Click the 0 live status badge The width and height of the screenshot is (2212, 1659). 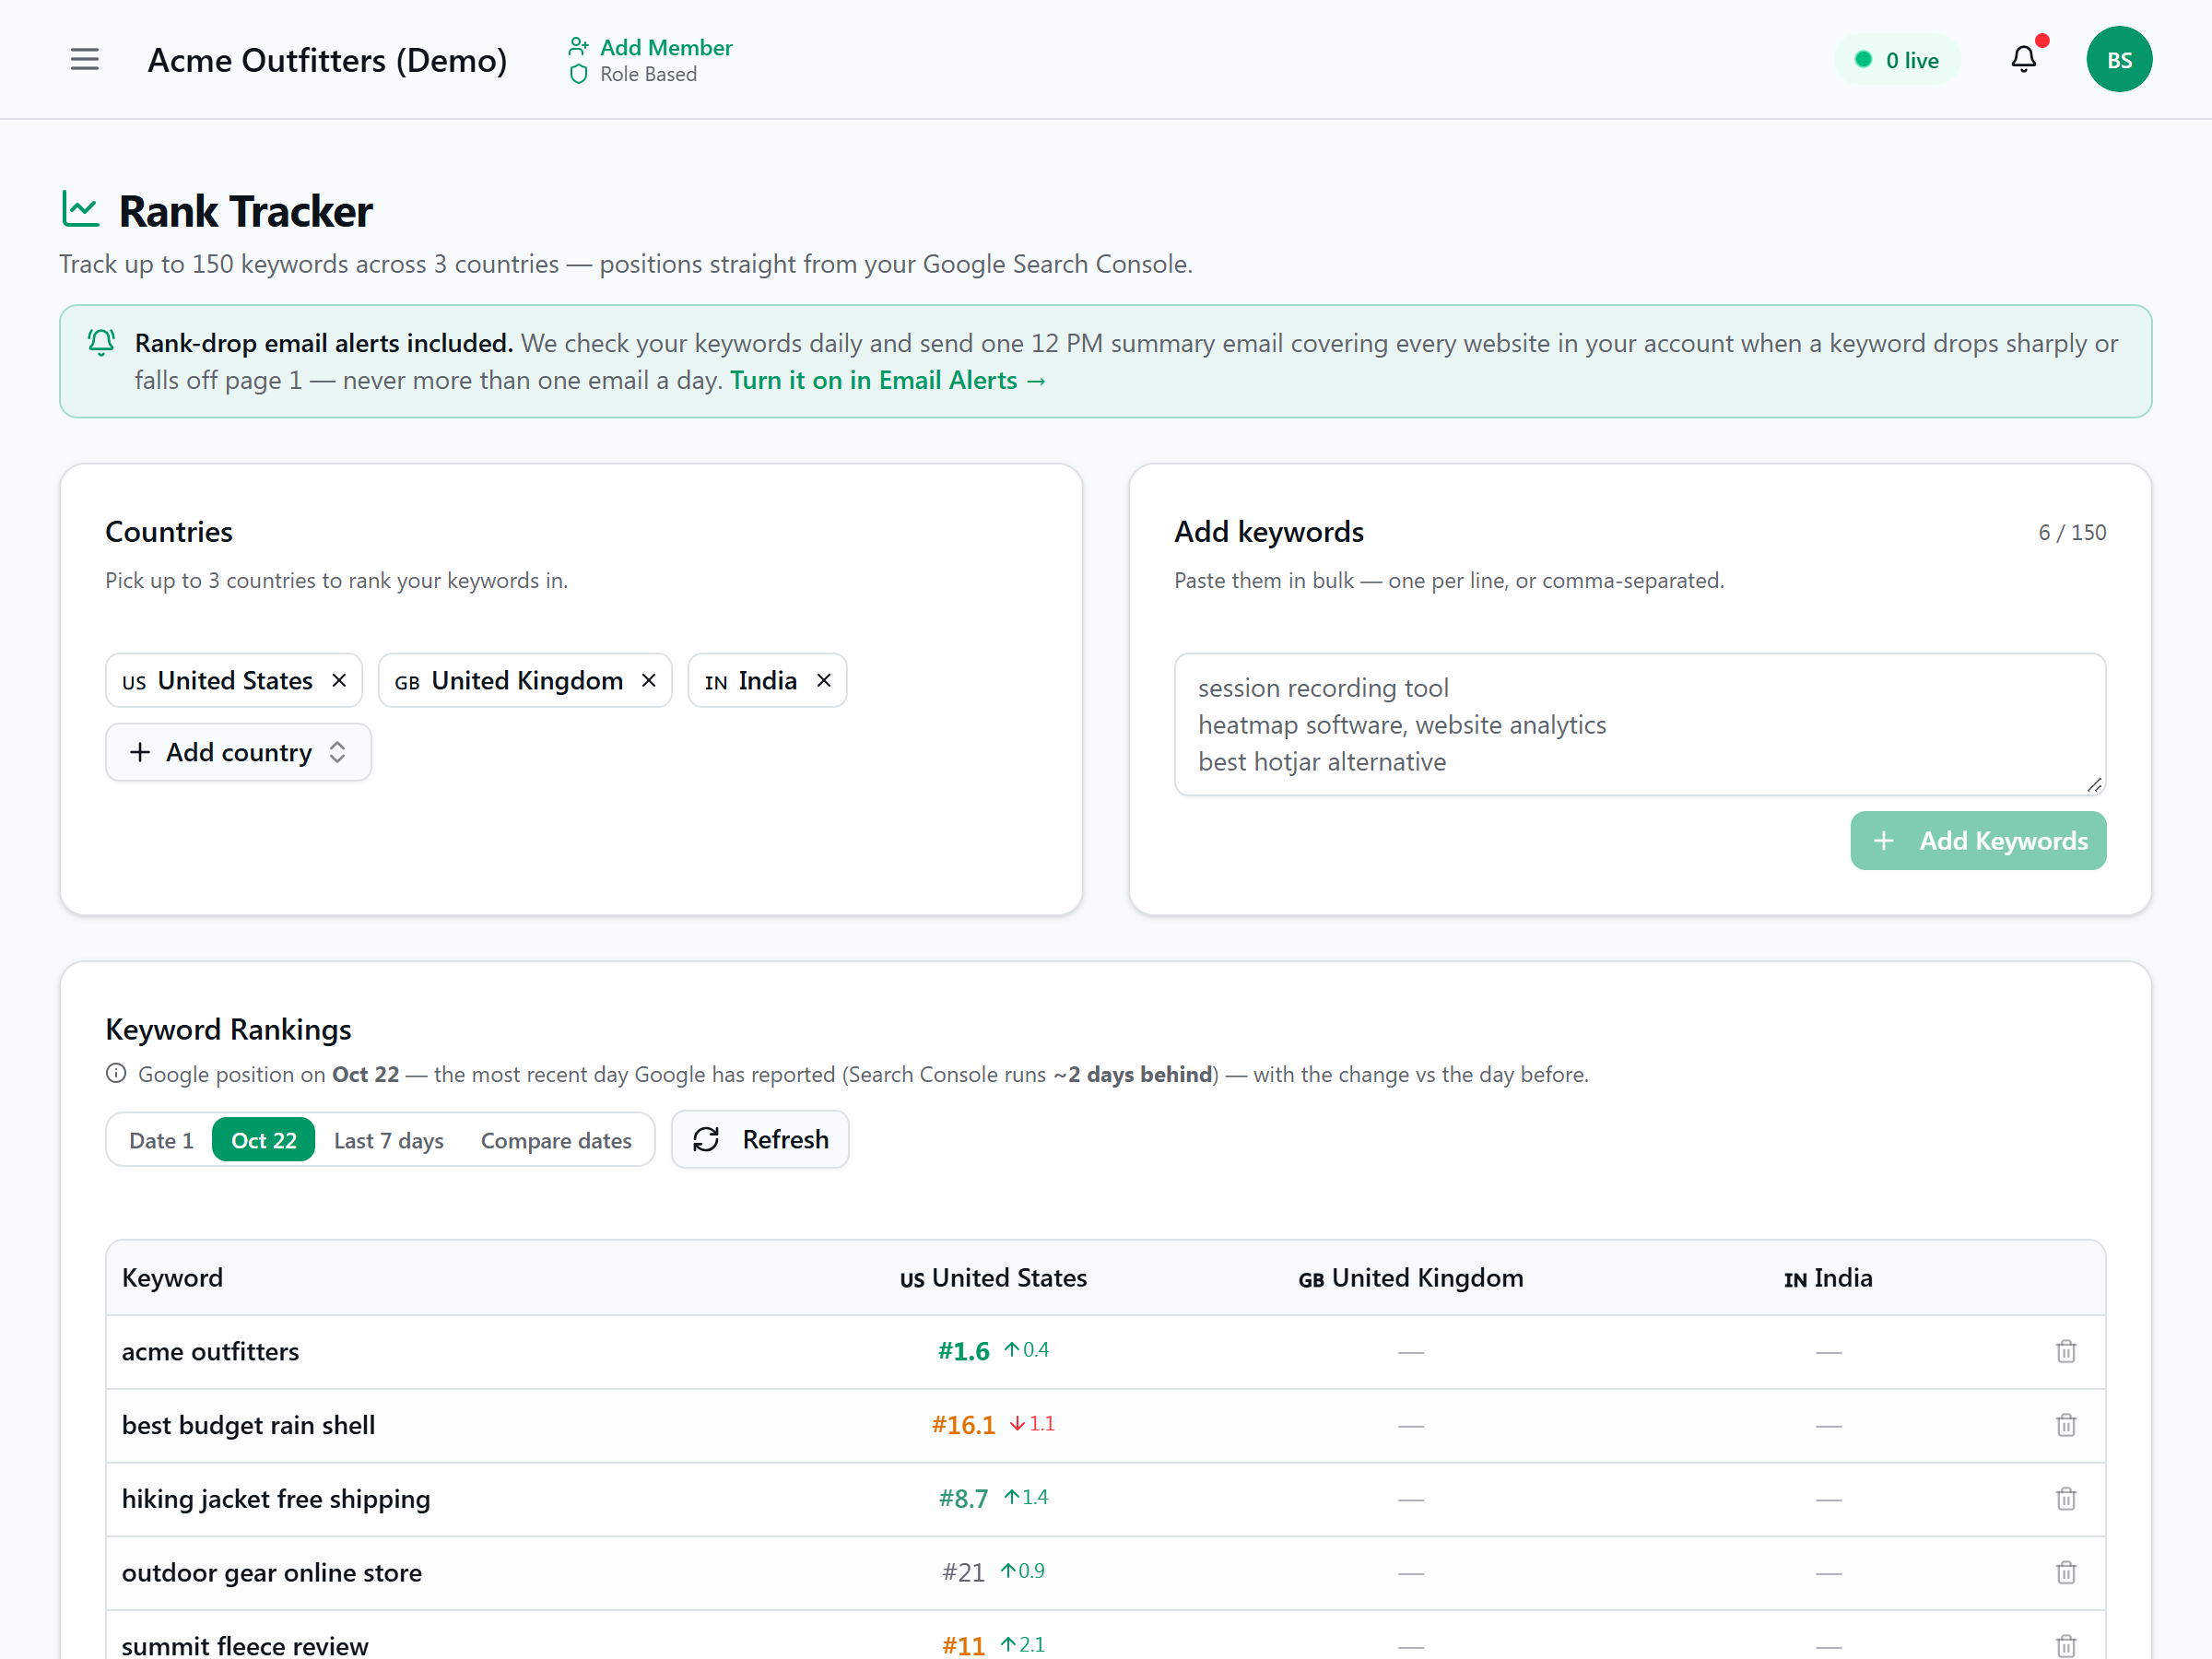1896,60
